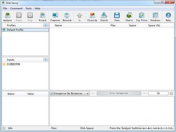Screen dimensions: 176x132
Task: Open the Search tool
Action: [x=104, y=17]
